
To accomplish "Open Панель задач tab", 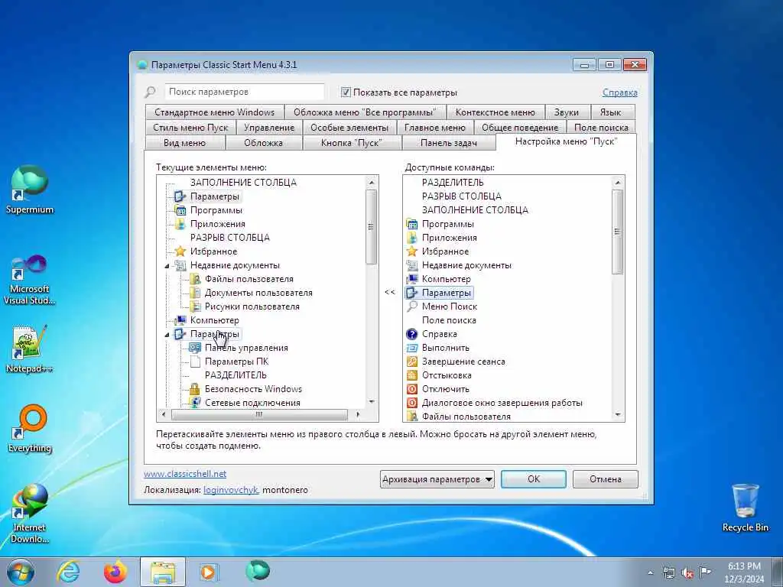I will coord(448,143).
